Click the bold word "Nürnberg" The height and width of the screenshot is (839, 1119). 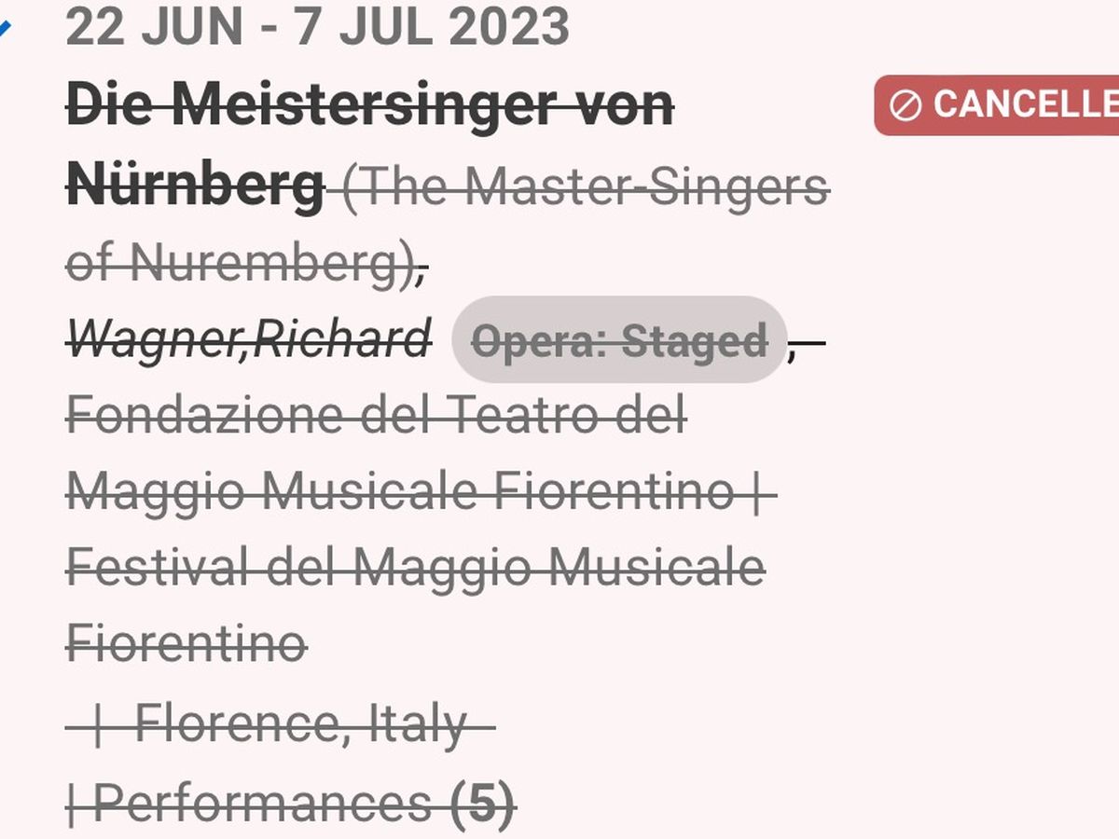tap(195, 185)
